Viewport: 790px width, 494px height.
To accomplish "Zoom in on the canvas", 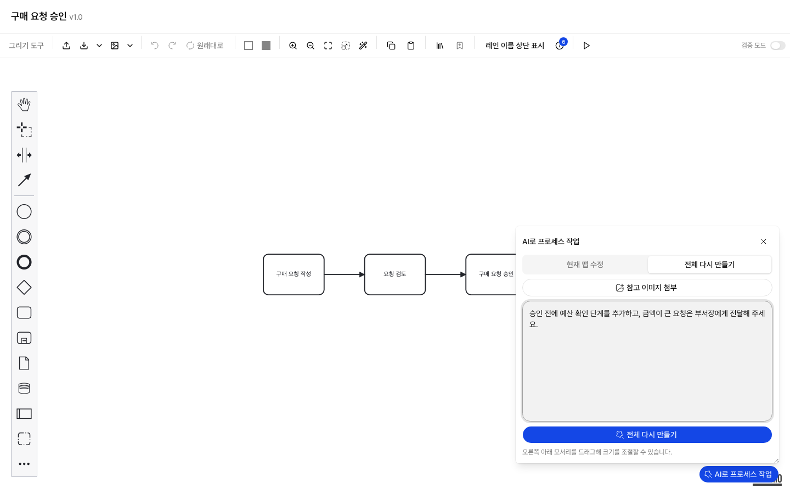I will (x=293, y=46).
